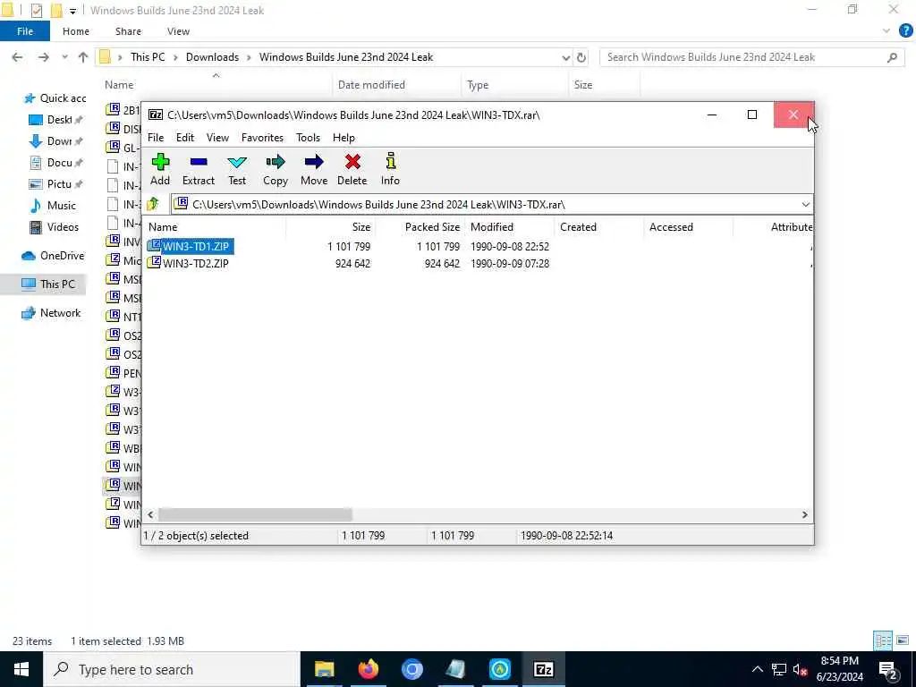Open the Windows Start menu
This screenshot has width=916, height=687.
pos(21,669)
